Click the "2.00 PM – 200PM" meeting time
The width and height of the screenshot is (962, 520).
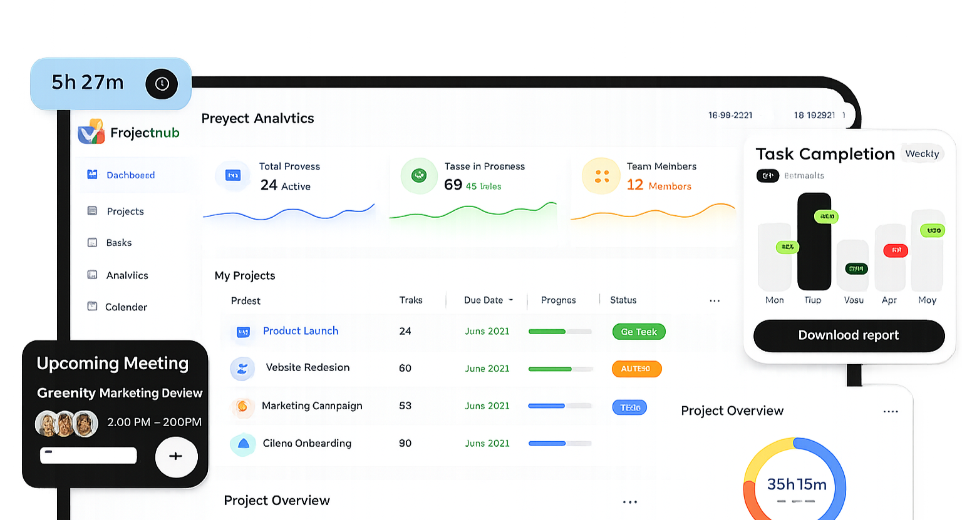tap(154, 422)
